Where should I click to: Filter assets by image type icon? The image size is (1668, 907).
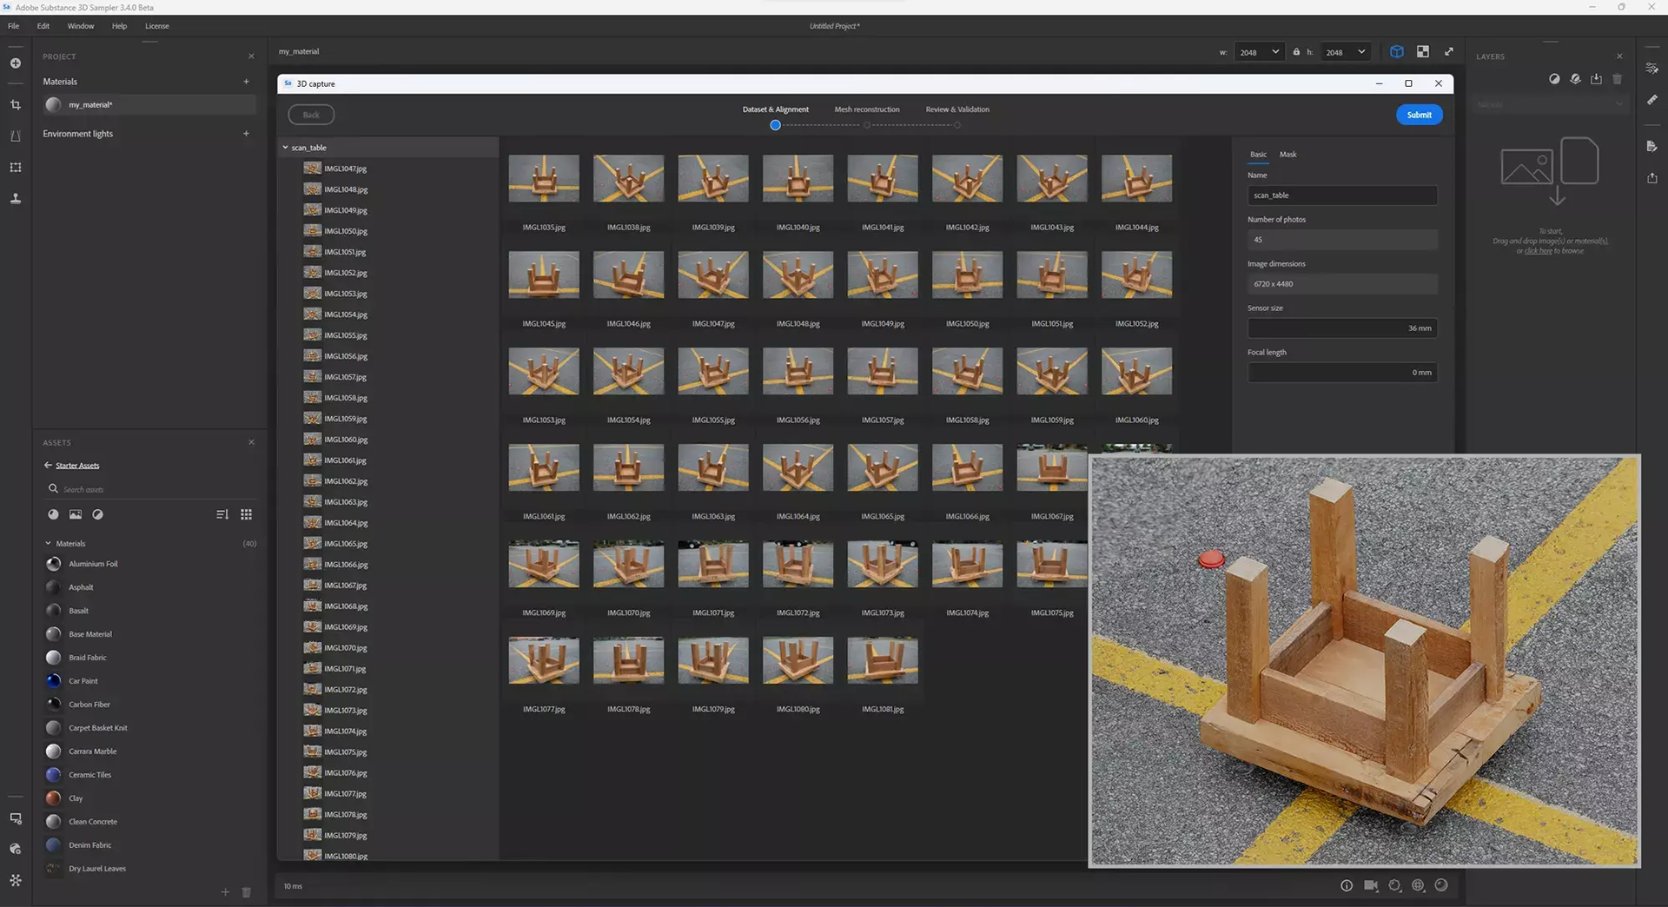coord(76,514)
